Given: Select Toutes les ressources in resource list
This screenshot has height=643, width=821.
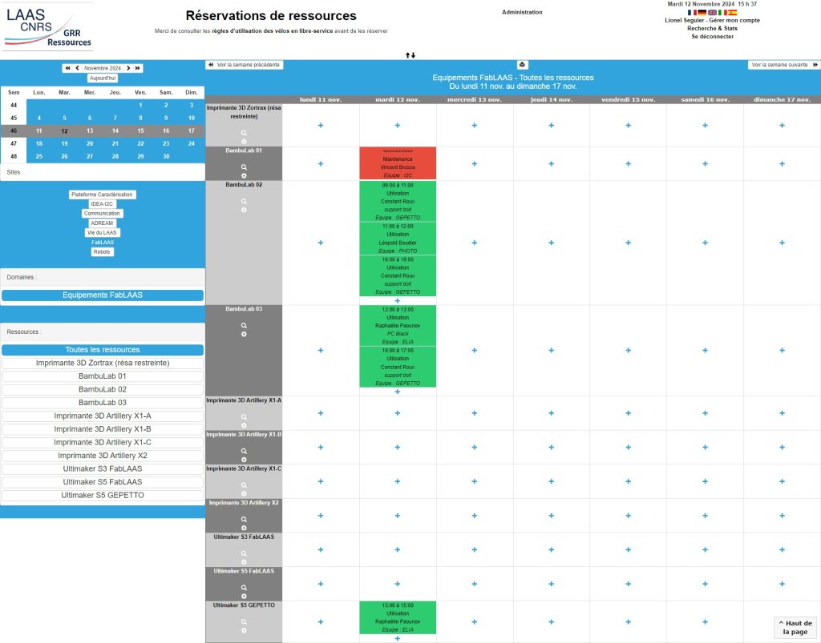Looking at the screenshot, I should (x=103, y=350).
